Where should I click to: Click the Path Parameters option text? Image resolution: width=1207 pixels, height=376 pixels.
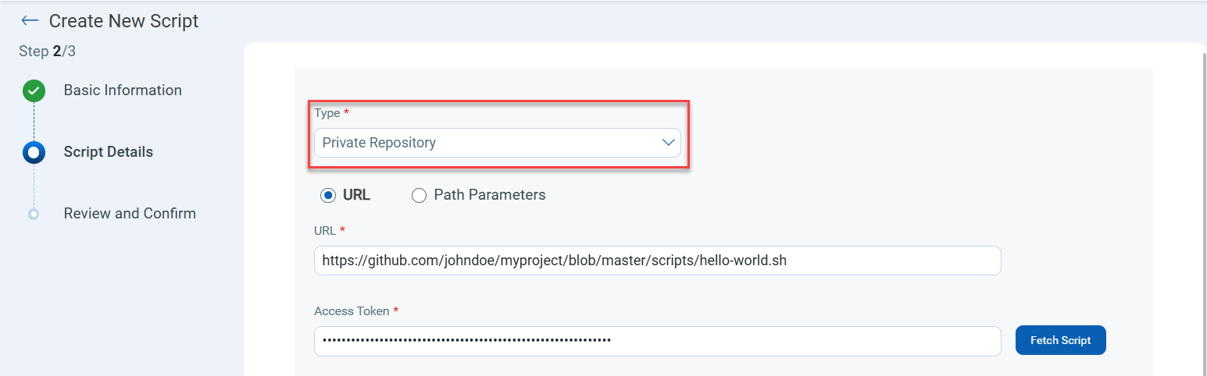point(490,195)
